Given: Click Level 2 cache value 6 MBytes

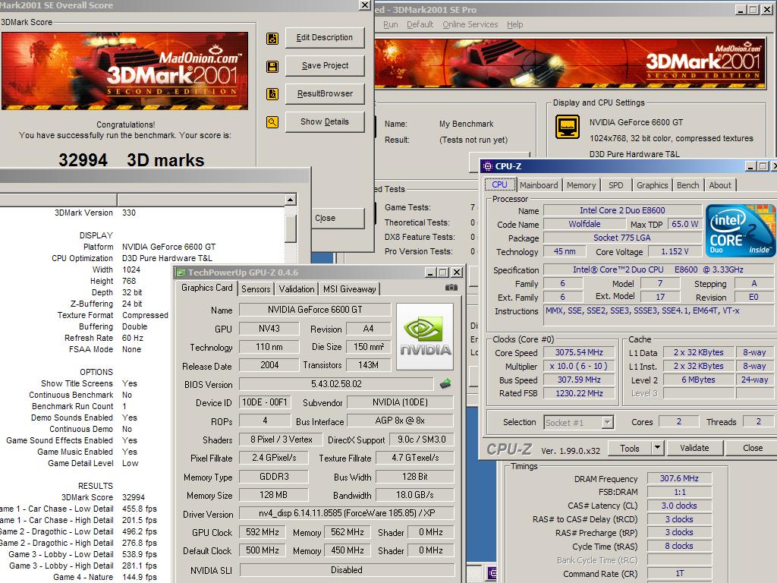Looking at the screenshot, I should (x=698, y=380).
